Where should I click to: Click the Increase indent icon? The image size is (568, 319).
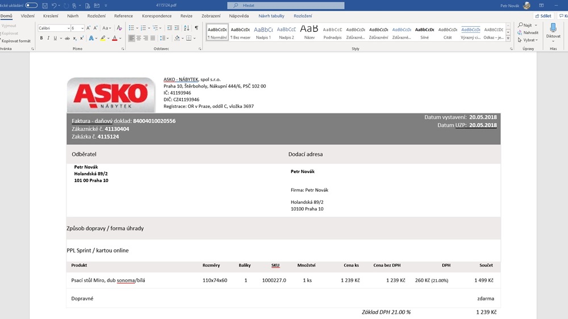click(x=177, y=28)
